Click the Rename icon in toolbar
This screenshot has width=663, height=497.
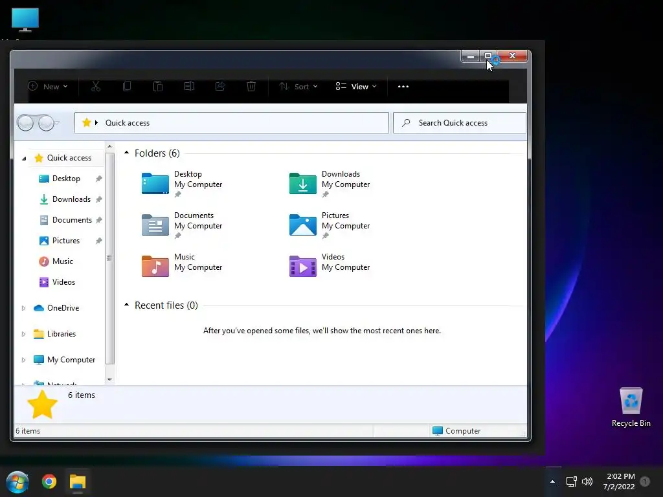coord(189,87)
